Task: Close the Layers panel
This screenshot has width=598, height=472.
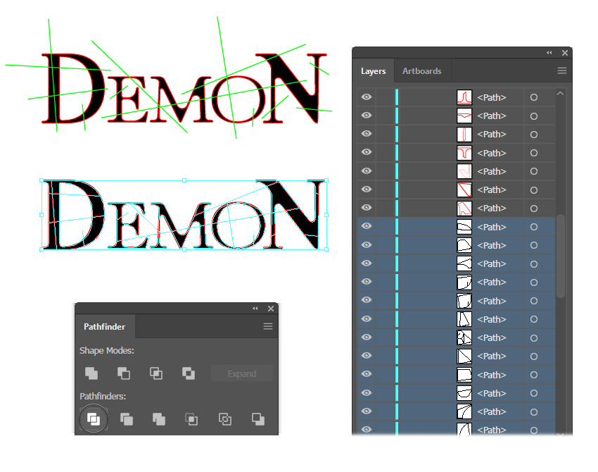Action: [565, 53]
